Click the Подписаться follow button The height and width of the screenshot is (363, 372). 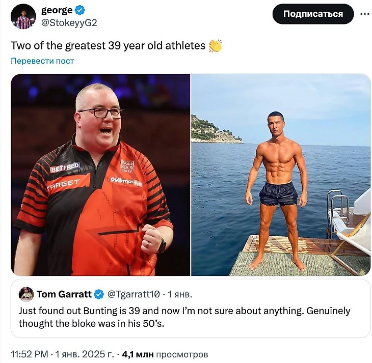tap(313, 14)
